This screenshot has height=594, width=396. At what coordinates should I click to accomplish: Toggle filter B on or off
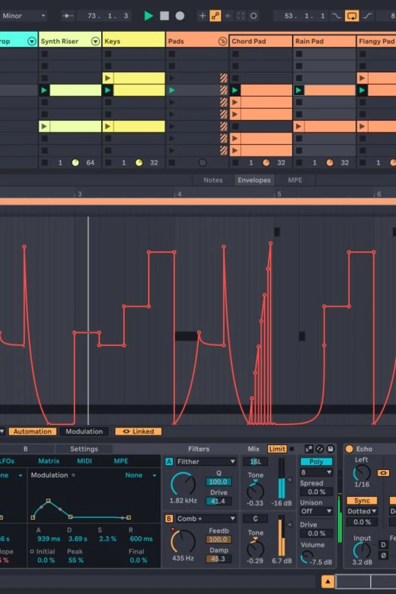(169, 519)
